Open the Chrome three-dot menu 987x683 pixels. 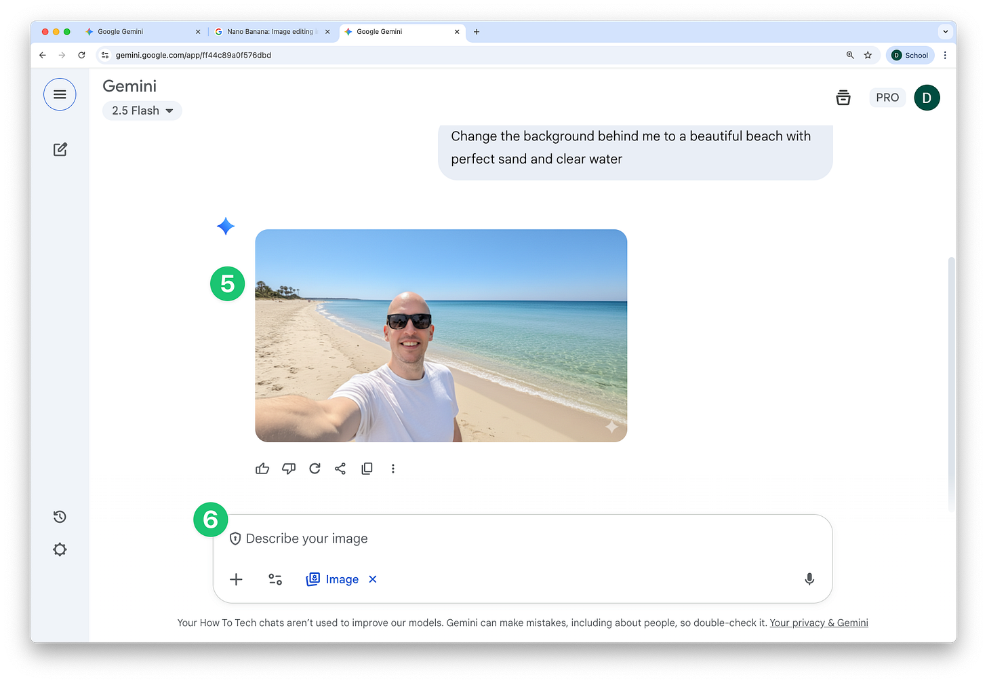pyautogui.click(x=945, y=56)
